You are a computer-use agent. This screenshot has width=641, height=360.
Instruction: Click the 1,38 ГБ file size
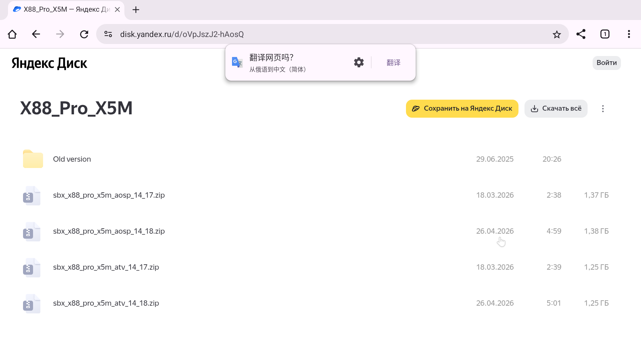point(596,231)
